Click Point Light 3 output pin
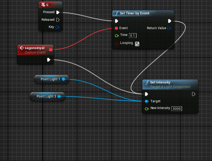The width and height of the screenshot is (212, 161). 59,96
